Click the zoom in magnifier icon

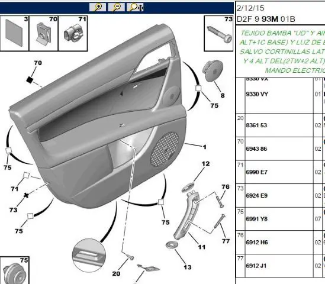[x=98, y=7]
